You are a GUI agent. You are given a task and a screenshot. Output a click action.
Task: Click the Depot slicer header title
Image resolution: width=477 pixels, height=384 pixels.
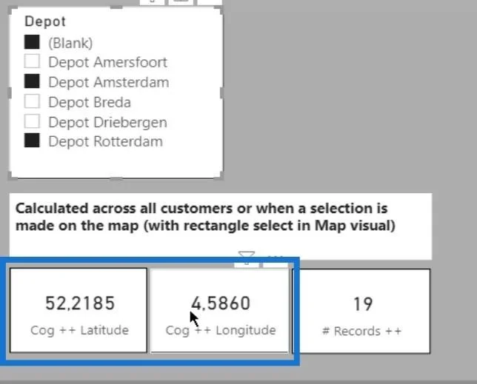45,21
